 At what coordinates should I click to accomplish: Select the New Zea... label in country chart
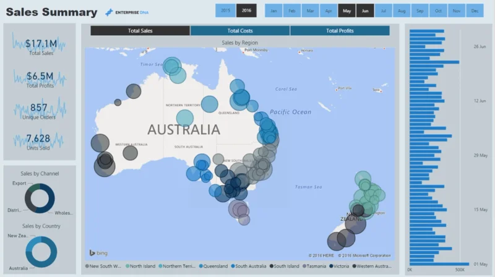18,236
